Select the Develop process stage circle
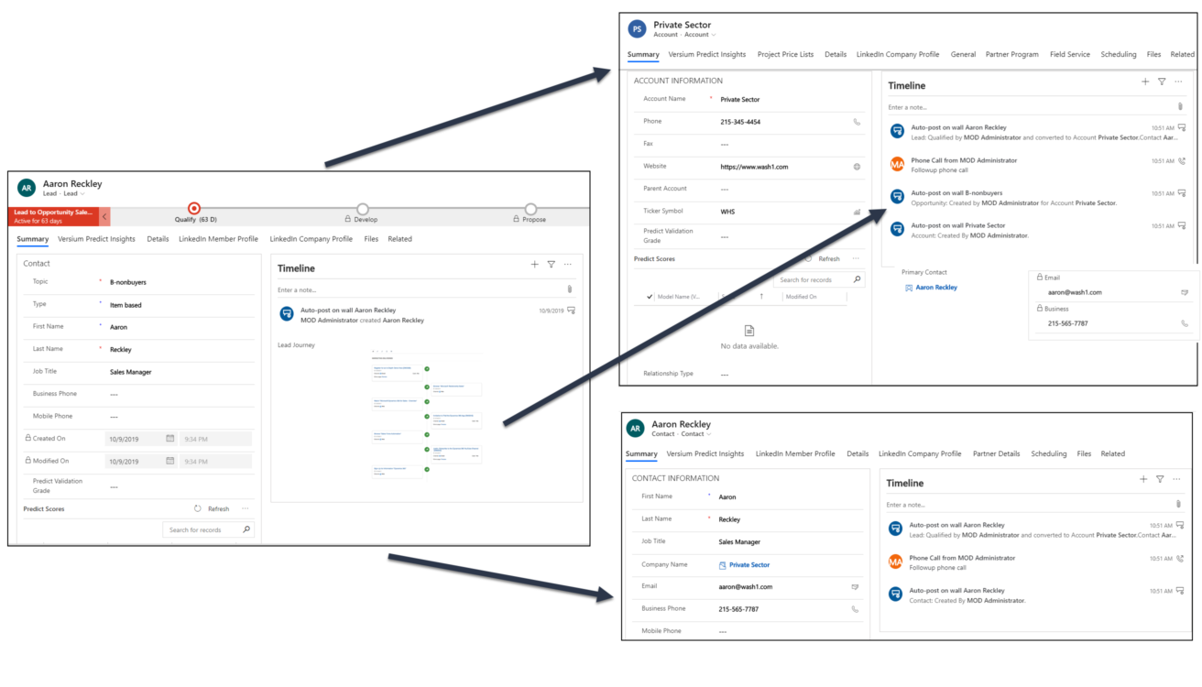The image size is (1202, 687). [363, 208]
